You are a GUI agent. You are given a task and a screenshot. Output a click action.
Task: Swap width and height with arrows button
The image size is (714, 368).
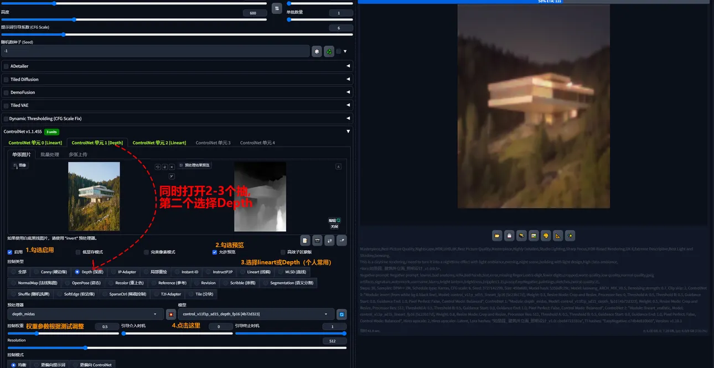277,8
